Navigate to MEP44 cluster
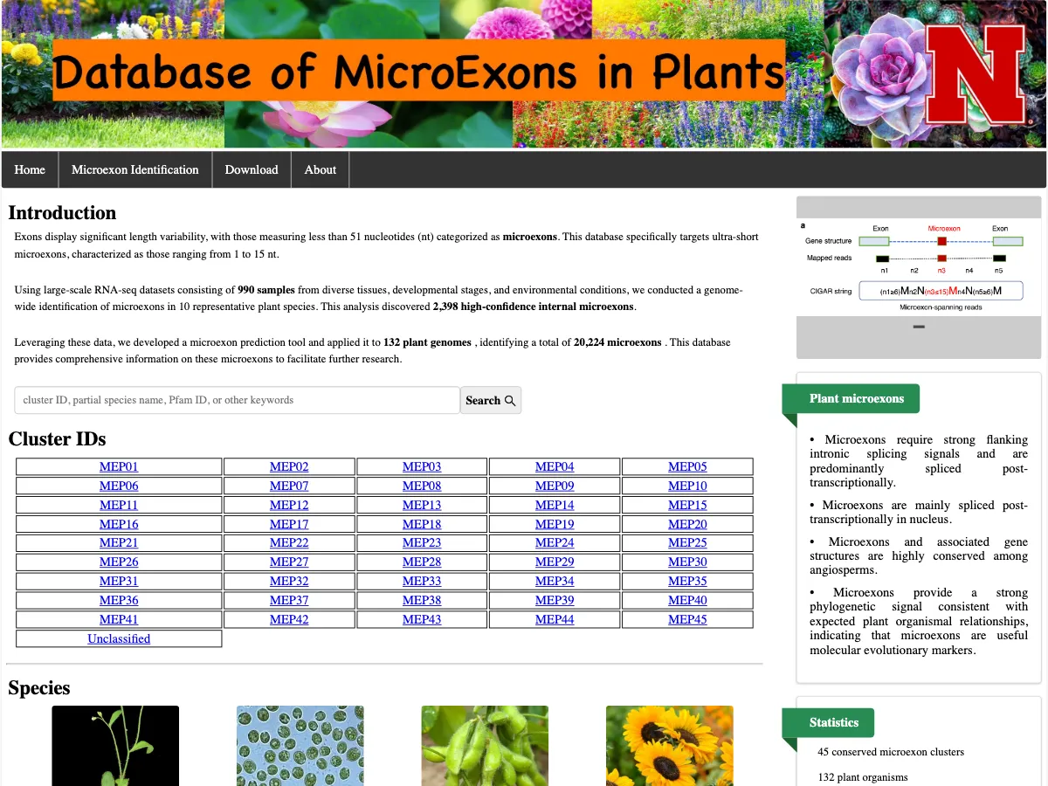The image size is (1048, 786). click(x=555, y=619)
